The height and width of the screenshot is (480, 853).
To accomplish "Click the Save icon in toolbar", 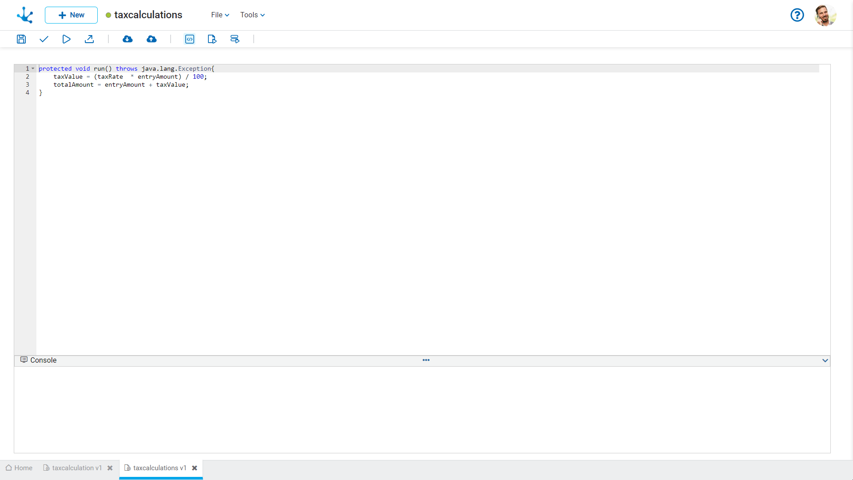I will (x=21, y=39).
